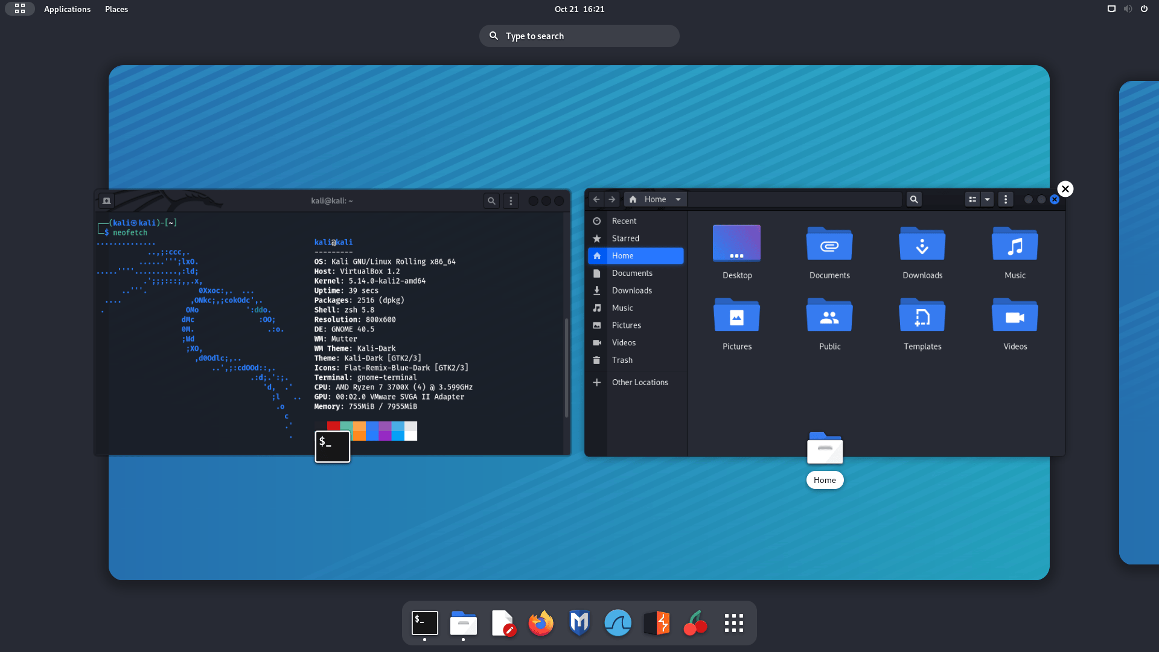Expand view options dropdown arrow
This screenshot has width=1159, height=652.
click(988, 199)
